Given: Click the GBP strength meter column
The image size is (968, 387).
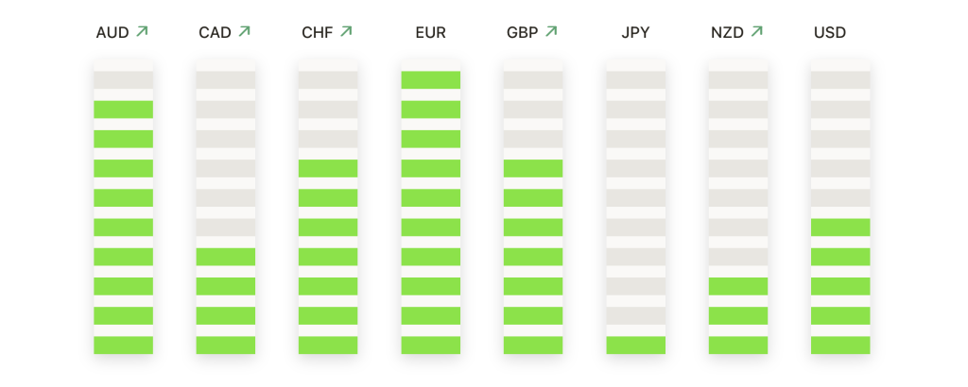Looking at the screenshot, I should [533, 212].
